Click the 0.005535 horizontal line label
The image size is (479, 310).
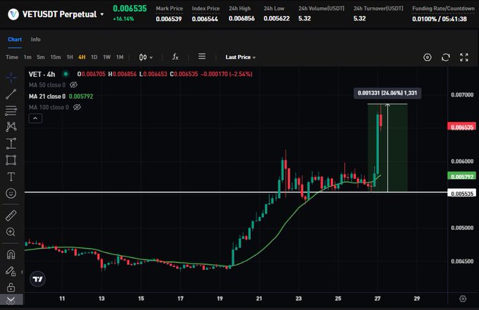click(x=461, y=194)
